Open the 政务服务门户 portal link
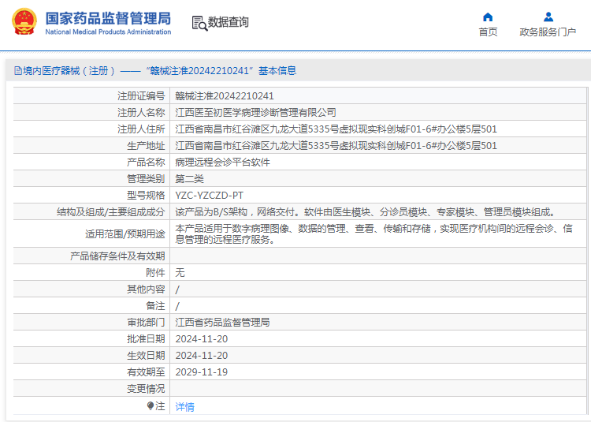The width and height of the screenshot is (591, 422). tap(548, 32)
